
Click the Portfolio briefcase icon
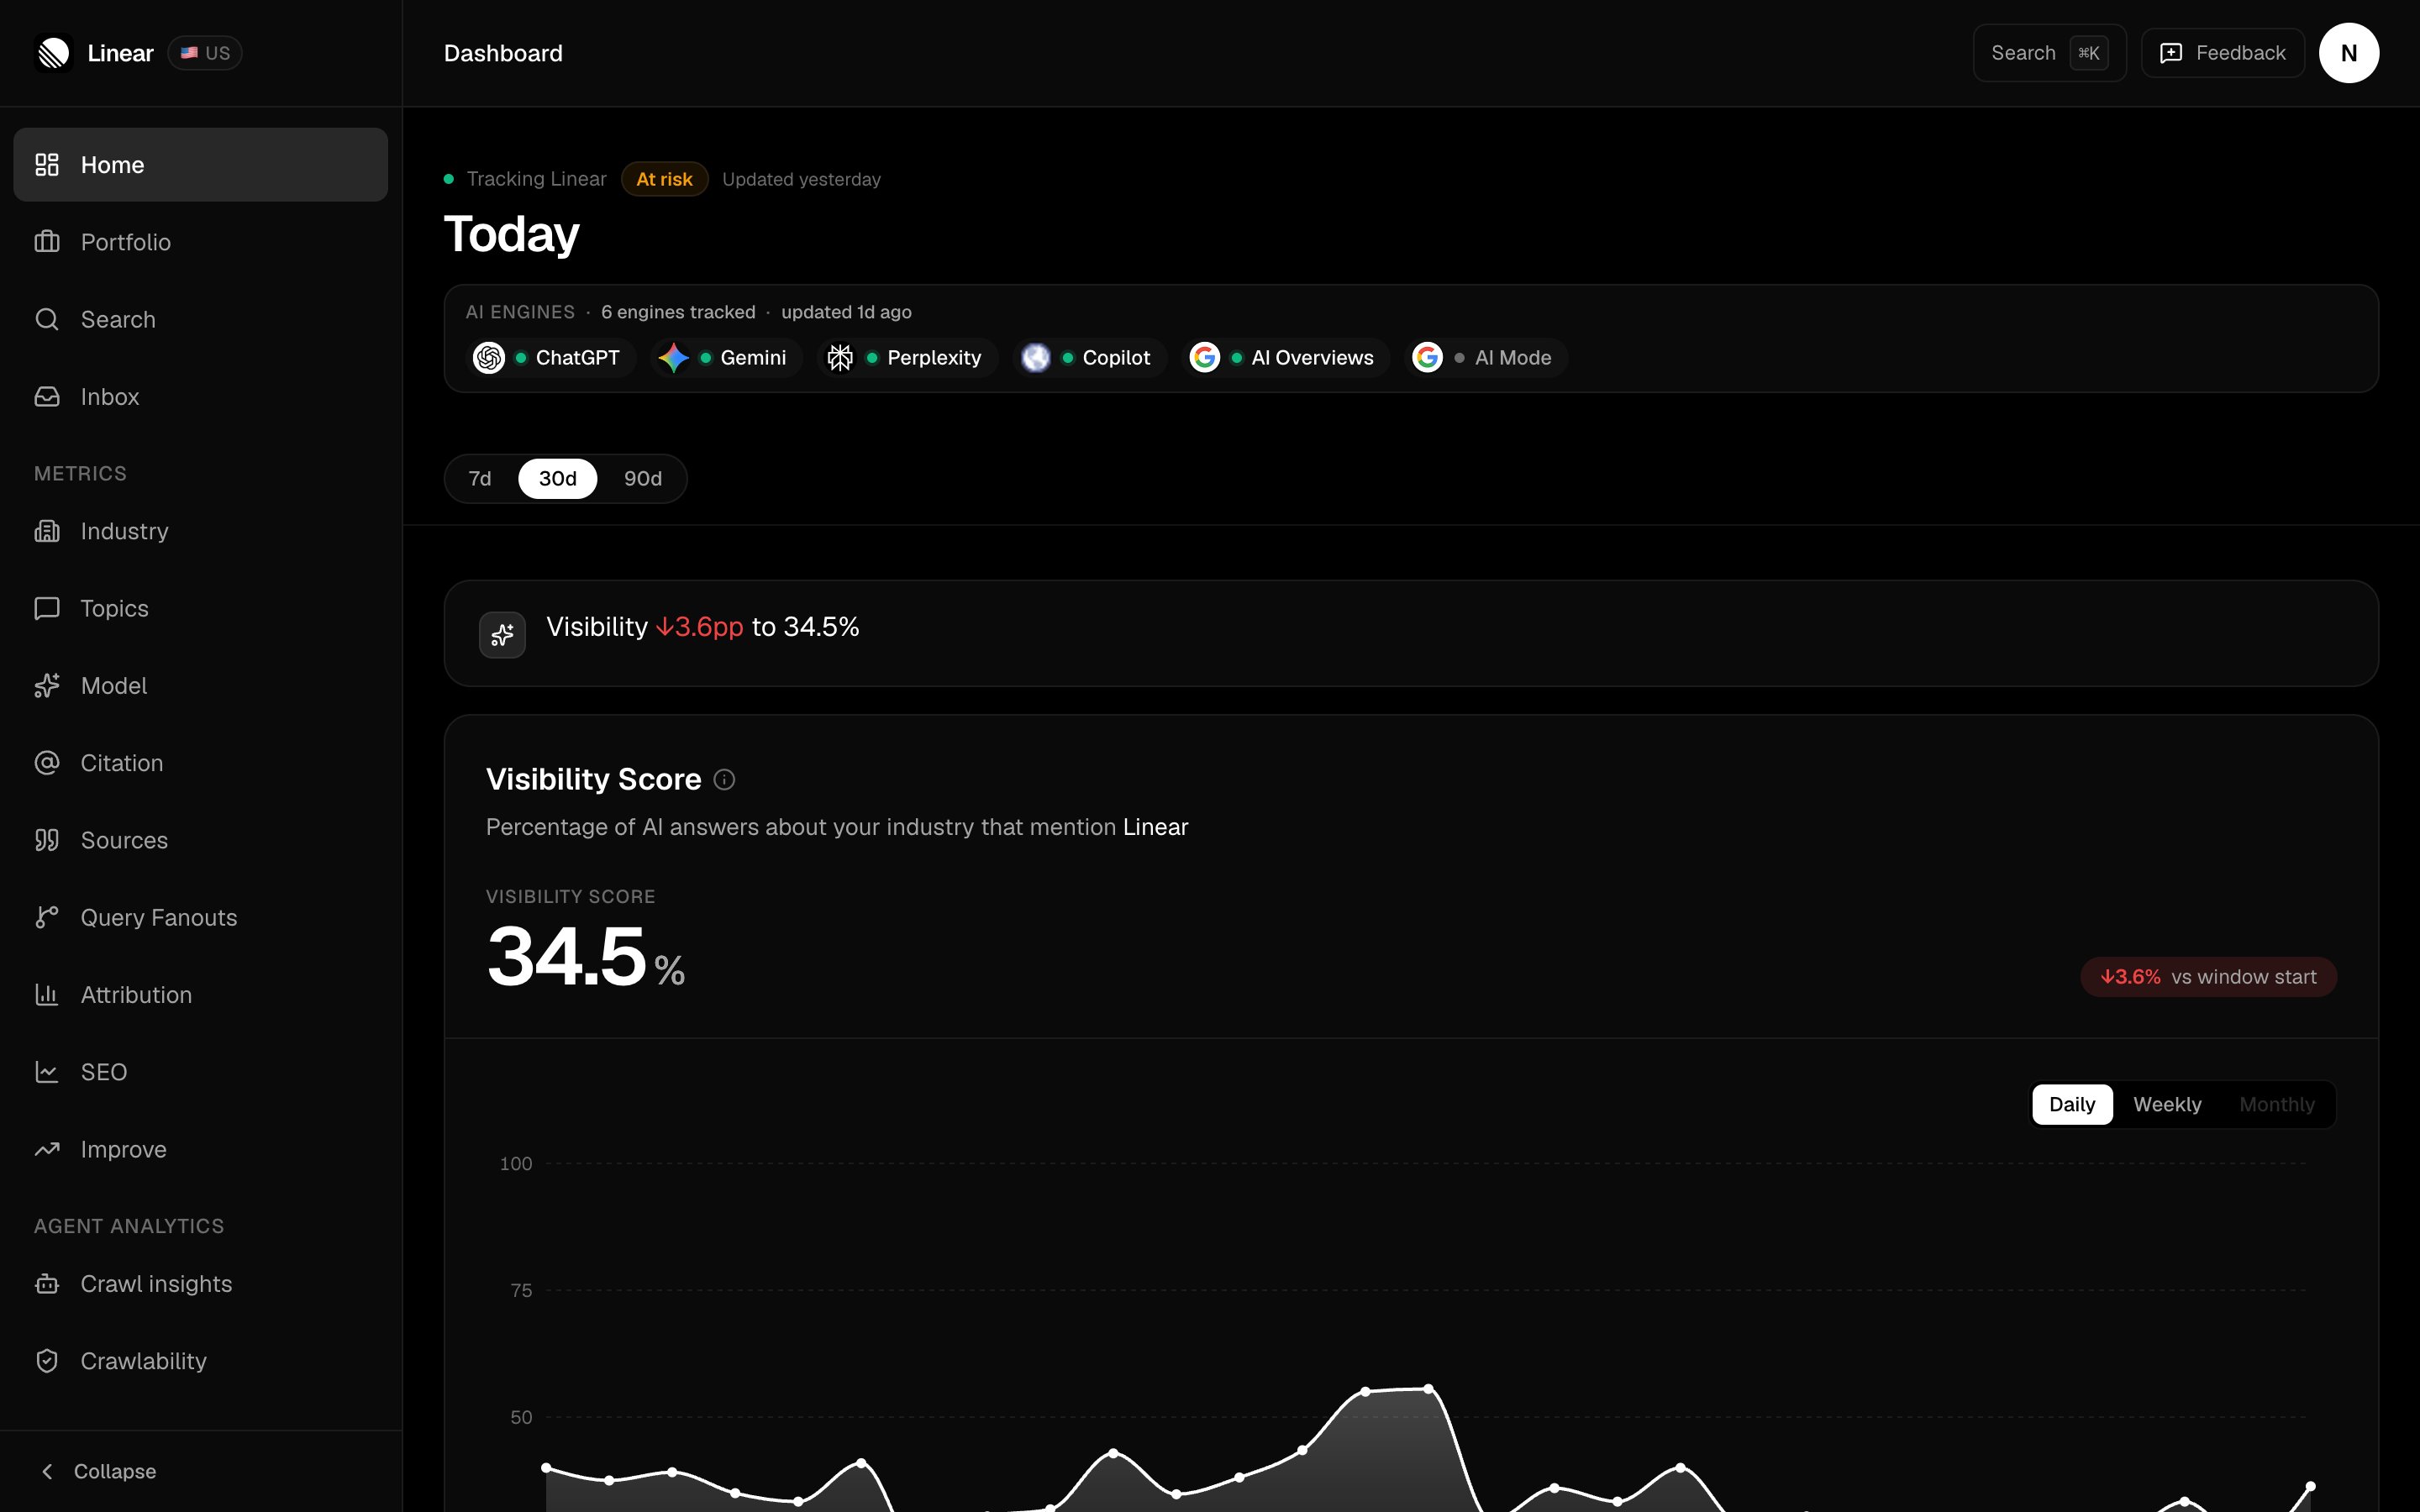pyautogui.click(x=47, y=242)
